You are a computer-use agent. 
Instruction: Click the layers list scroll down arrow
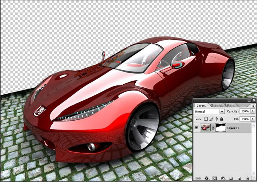(253, 173)
